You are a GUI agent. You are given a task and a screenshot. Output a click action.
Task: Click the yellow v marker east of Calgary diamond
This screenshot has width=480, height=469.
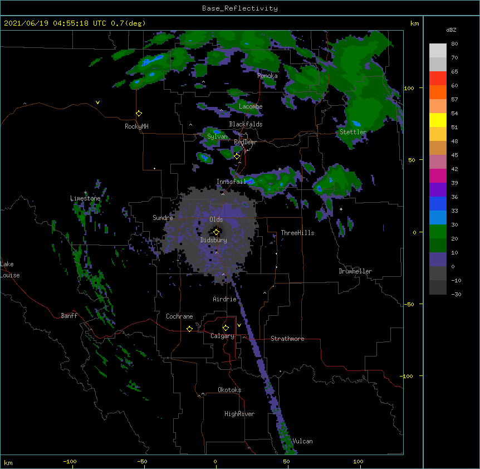[239, 325]
